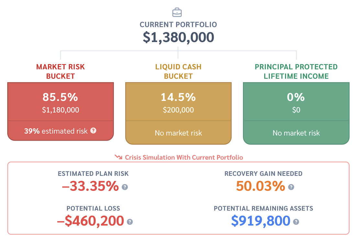Click help icon beside Potential Remaining Assets
This screenshot has width=356, height=242.
click(x=296, y=222)
